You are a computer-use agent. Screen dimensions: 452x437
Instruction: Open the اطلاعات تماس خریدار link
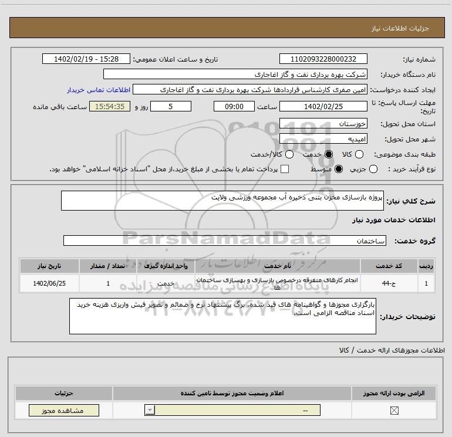click(99, 90)
